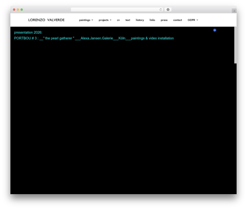Open the text page

click(127, 20)
